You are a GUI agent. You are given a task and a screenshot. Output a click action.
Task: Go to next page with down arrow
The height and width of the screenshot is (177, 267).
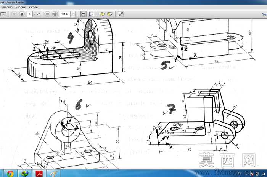click(22, 14)
